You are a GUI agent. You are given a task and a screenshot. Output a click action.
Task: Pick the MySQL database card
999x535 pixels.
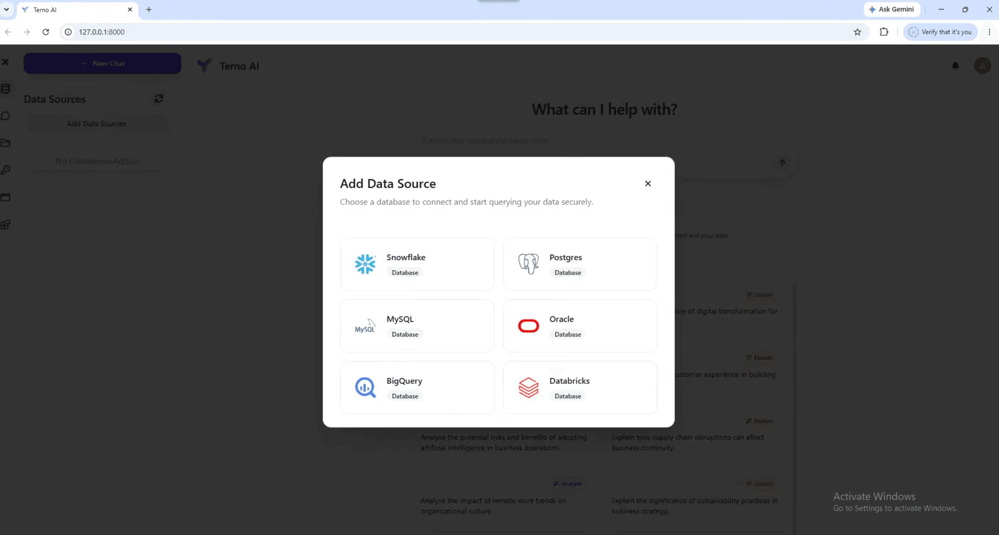tap(417, 326)
